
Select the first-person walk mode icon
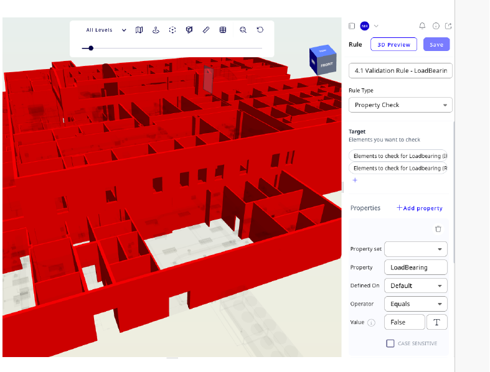pos(156,30)
